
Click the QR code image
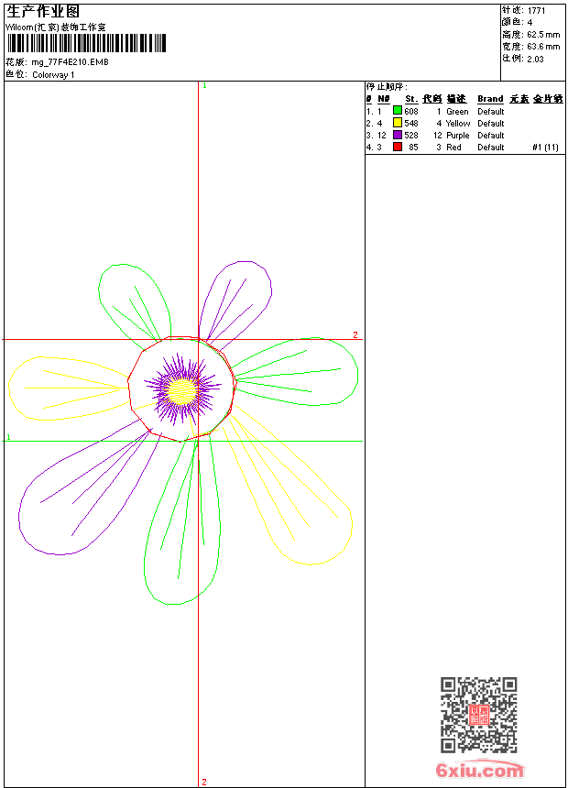click(478, 715)
